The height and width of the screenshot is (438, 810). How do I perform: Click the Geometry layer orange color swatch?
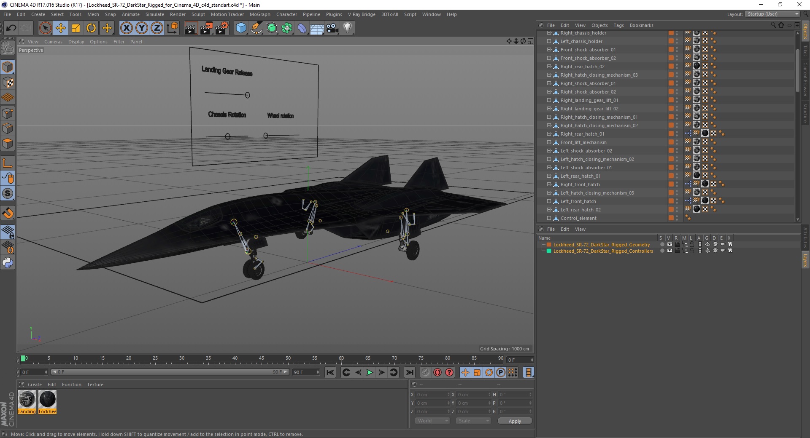(x=549, y=244)
